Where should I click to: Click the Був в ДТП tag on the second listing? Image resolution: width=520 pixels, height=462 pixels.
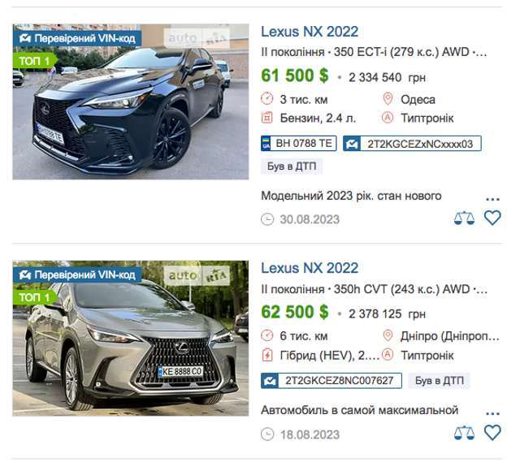[x=439, y=381]
